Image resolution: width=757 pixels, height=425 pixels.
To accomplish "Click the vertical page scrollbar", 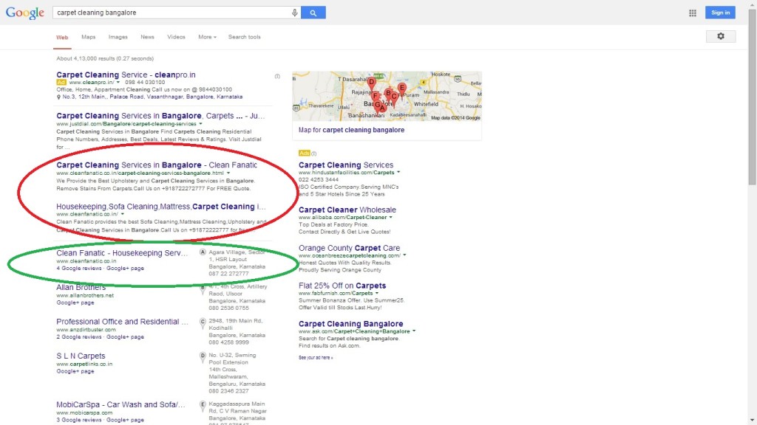I will 752,97.
